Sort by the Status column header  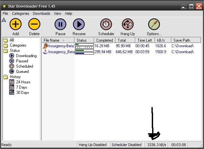(84, 40)
